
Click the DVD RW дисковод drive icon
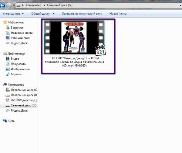tap(8, 100)
